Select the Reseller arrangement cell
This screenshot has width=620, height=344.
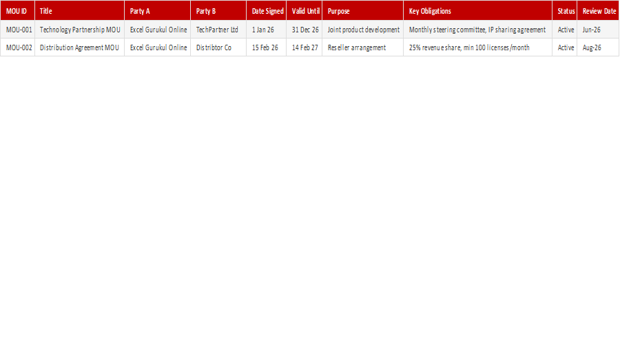pyautogui.click(x=362, y=47)
